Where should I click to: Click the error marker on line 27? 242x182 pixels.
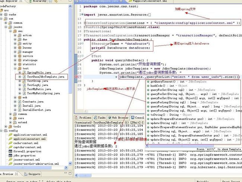[76, 77]
